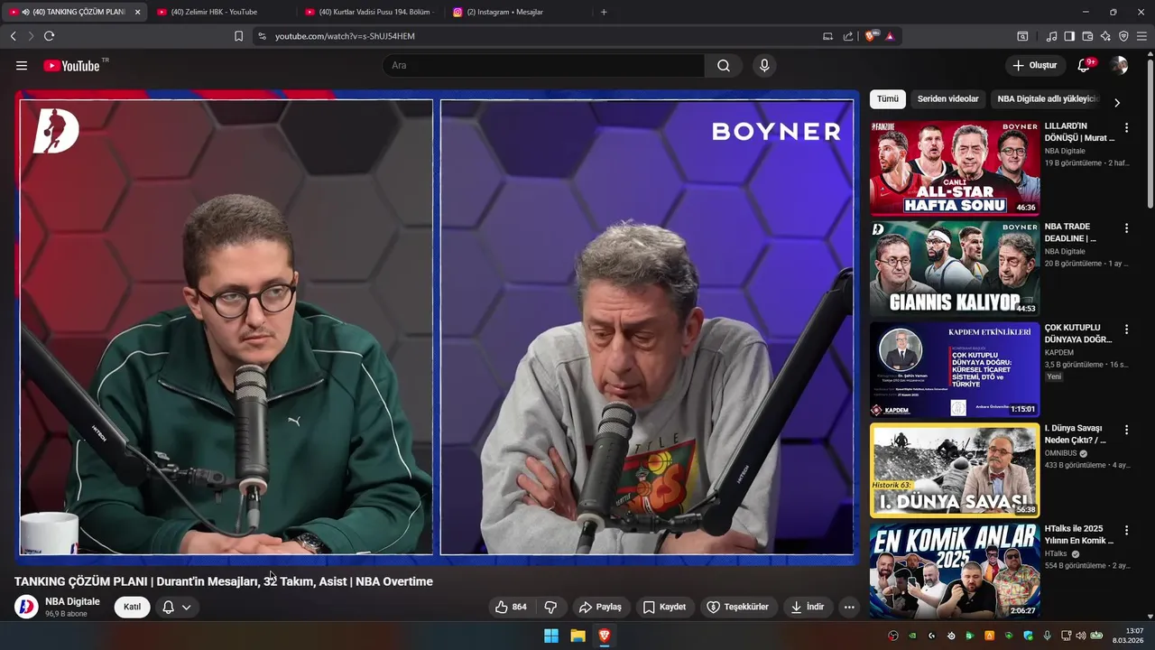Open clock and date in taskbar
1155x650 pixels.
pyautogui.click(x=1128, y=636)
